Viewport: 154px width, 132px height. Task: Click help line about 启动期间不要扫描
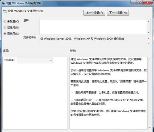coord(105,93)
